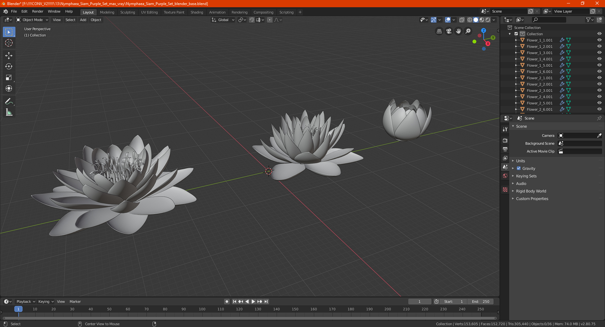Jump to the first frame

(234, 302)
